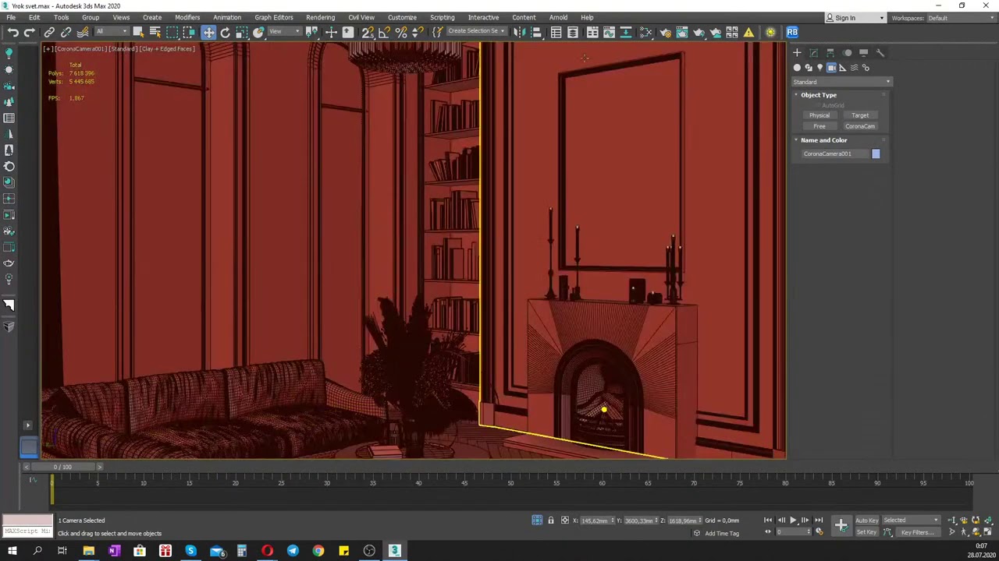Toggle 2.5D Snaps button
Viewport: 999px width, 561px height.
(368, 32)
